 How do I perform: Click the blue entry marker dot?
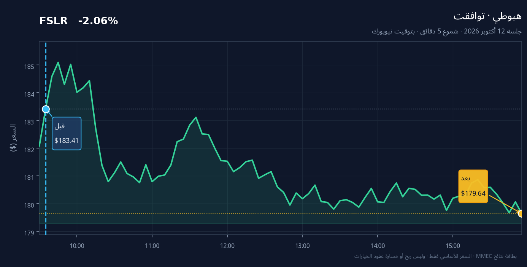(46, 109)
